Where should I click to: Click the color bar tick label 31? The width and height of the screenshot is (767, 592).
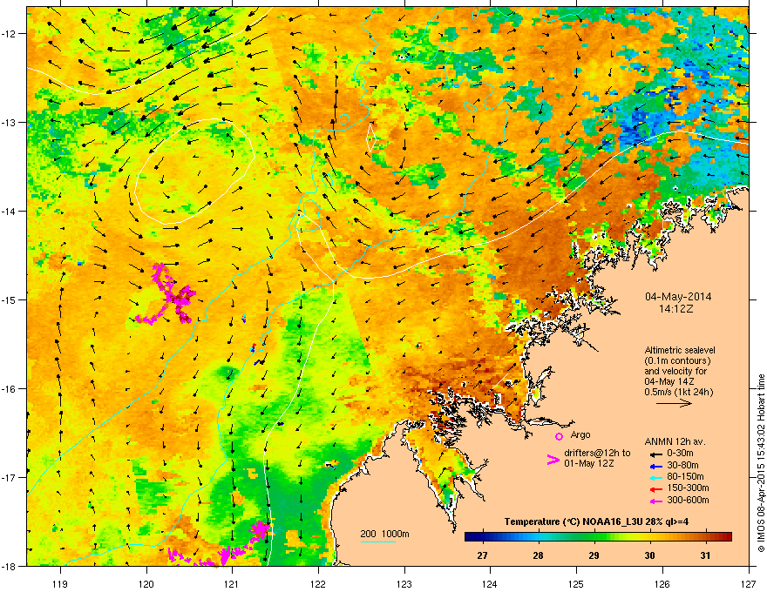(x=705, y=555)
